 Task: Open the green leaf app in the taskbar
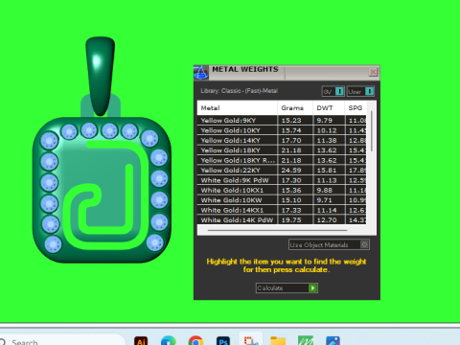click(x=306, y=340)
